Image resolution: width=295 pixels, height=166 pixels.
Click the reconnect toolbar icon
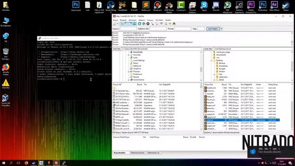click(x=157, y=24)
